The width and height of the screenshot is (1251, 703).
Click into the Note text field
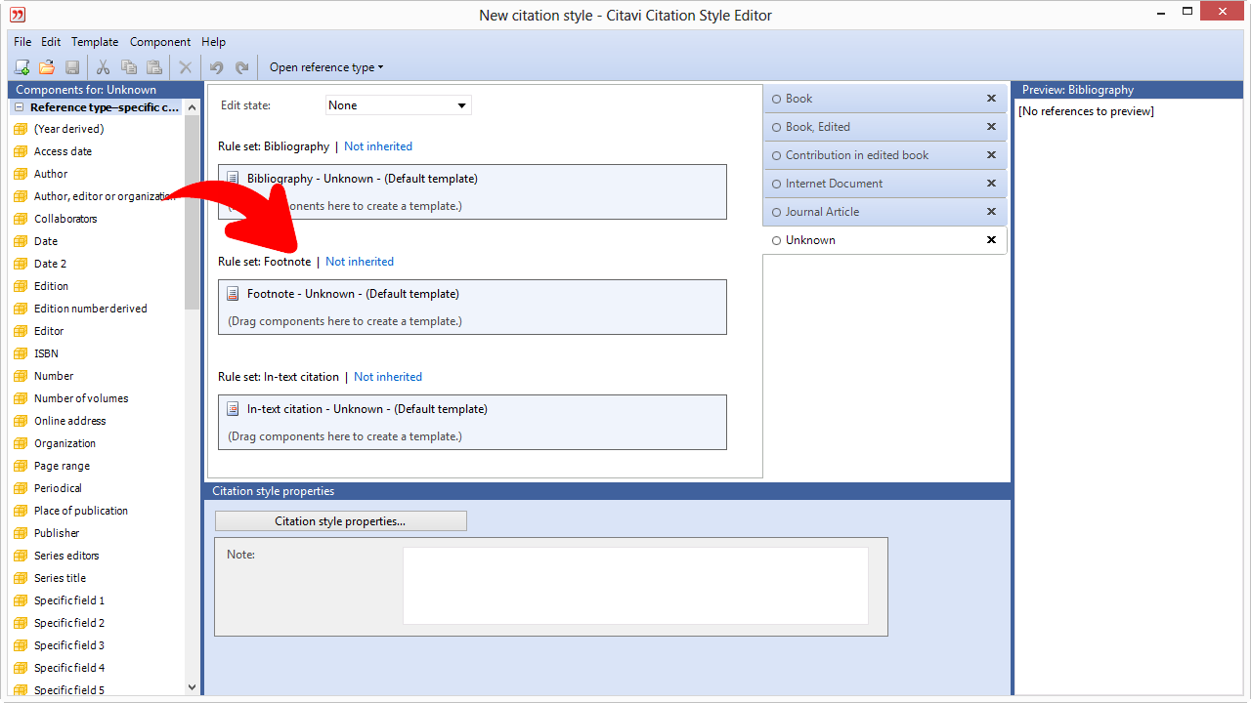click(x=635, y=586)
